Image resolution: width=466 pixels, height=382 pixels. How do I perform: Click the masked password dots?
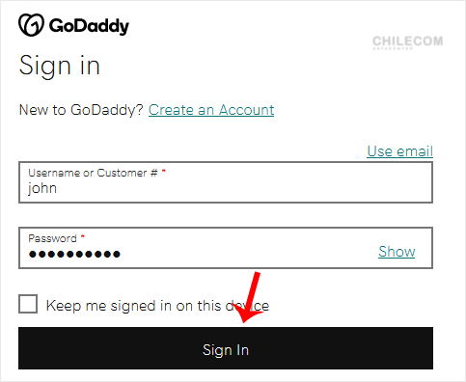[74, 255]
